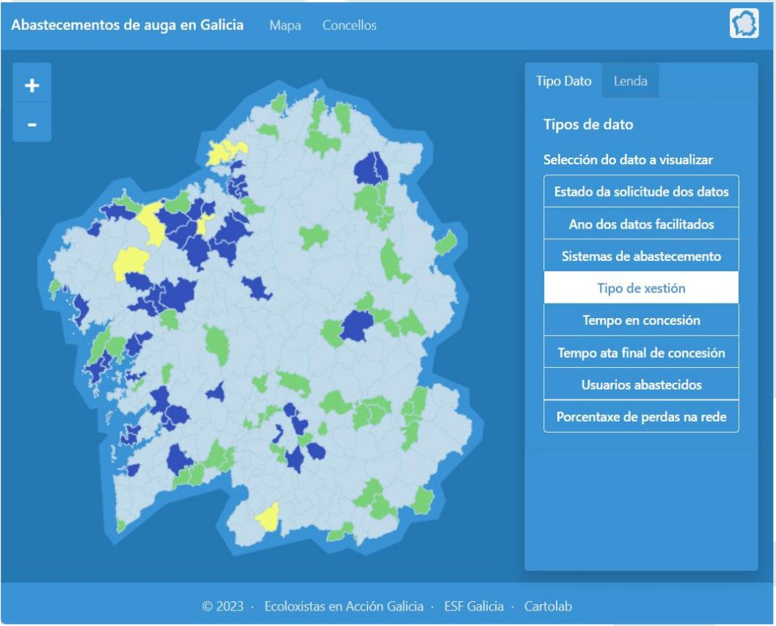Zoom out using the minus icon
Screen dimensions: 776x626
[x=31, y=123]
